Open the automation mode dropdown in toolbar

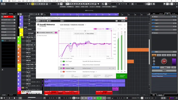pos(53,4)
